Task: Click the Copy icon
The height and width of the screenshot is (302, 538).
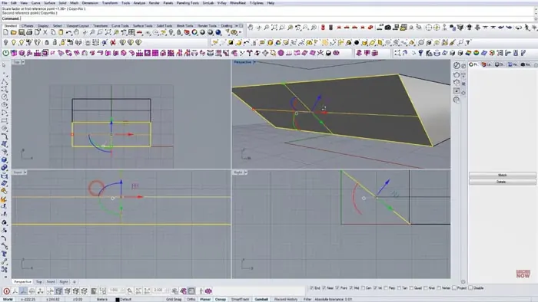Action: coord(53,32)
